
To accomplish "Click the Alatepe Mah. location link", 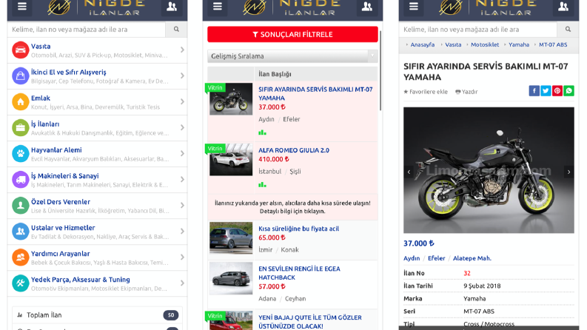I will tap(472, 258).
